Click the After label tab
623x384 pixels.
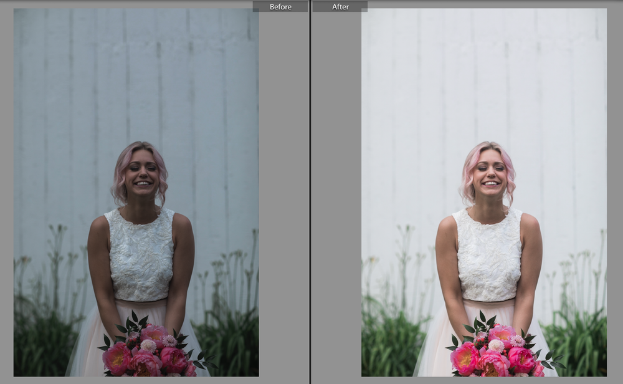pyautogui.click(x=340, y=7)
